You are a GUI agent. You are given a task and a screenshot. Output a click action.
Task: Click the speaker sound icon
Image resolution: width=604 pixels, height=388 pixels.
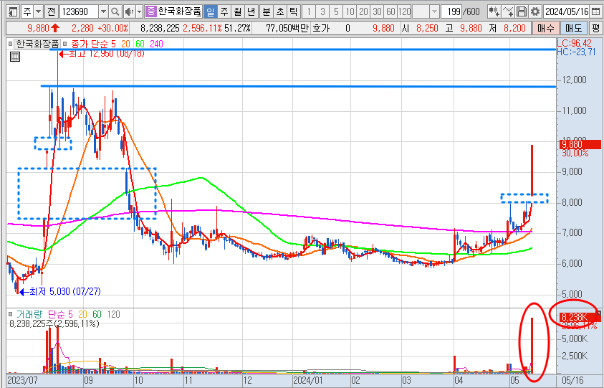pyautogui.click(x=129, y=11)
